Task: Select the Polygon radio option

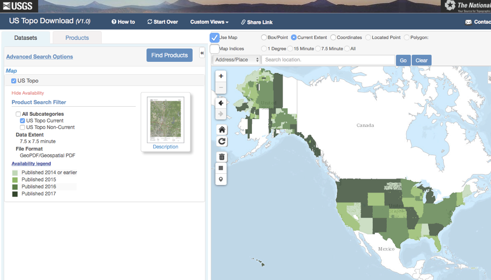Action: [407, 38]
